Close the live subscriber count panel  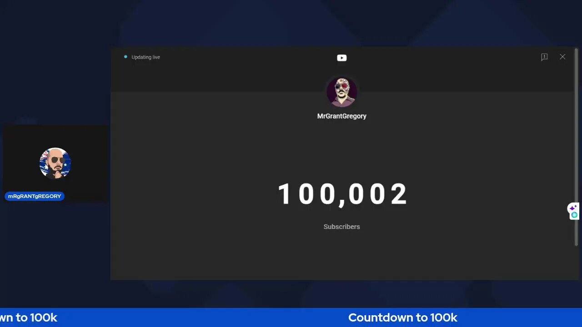coord(562,57)
